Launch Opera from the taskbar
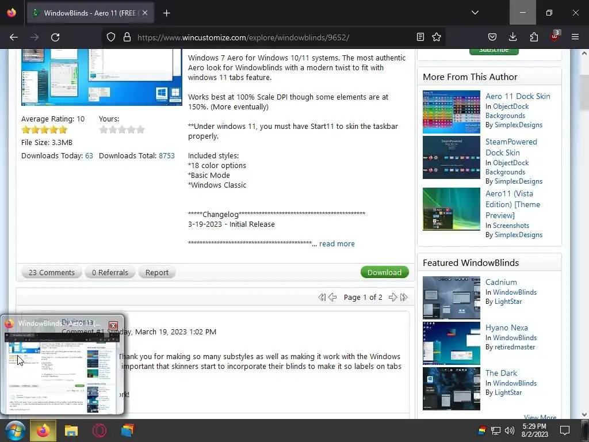Image resolution: width=589 pixels, height=442 pixels. click(100, 430)
